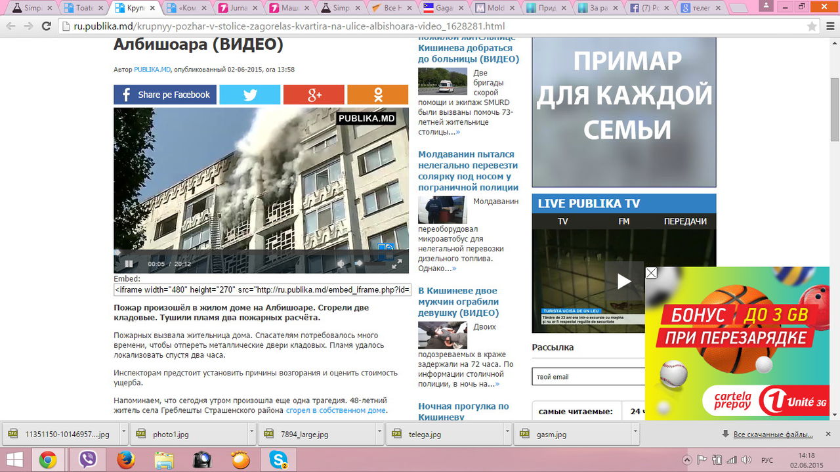Open the ambulance article thumbnail
This screenshot has height=472, width=840.
pos(442,81)
